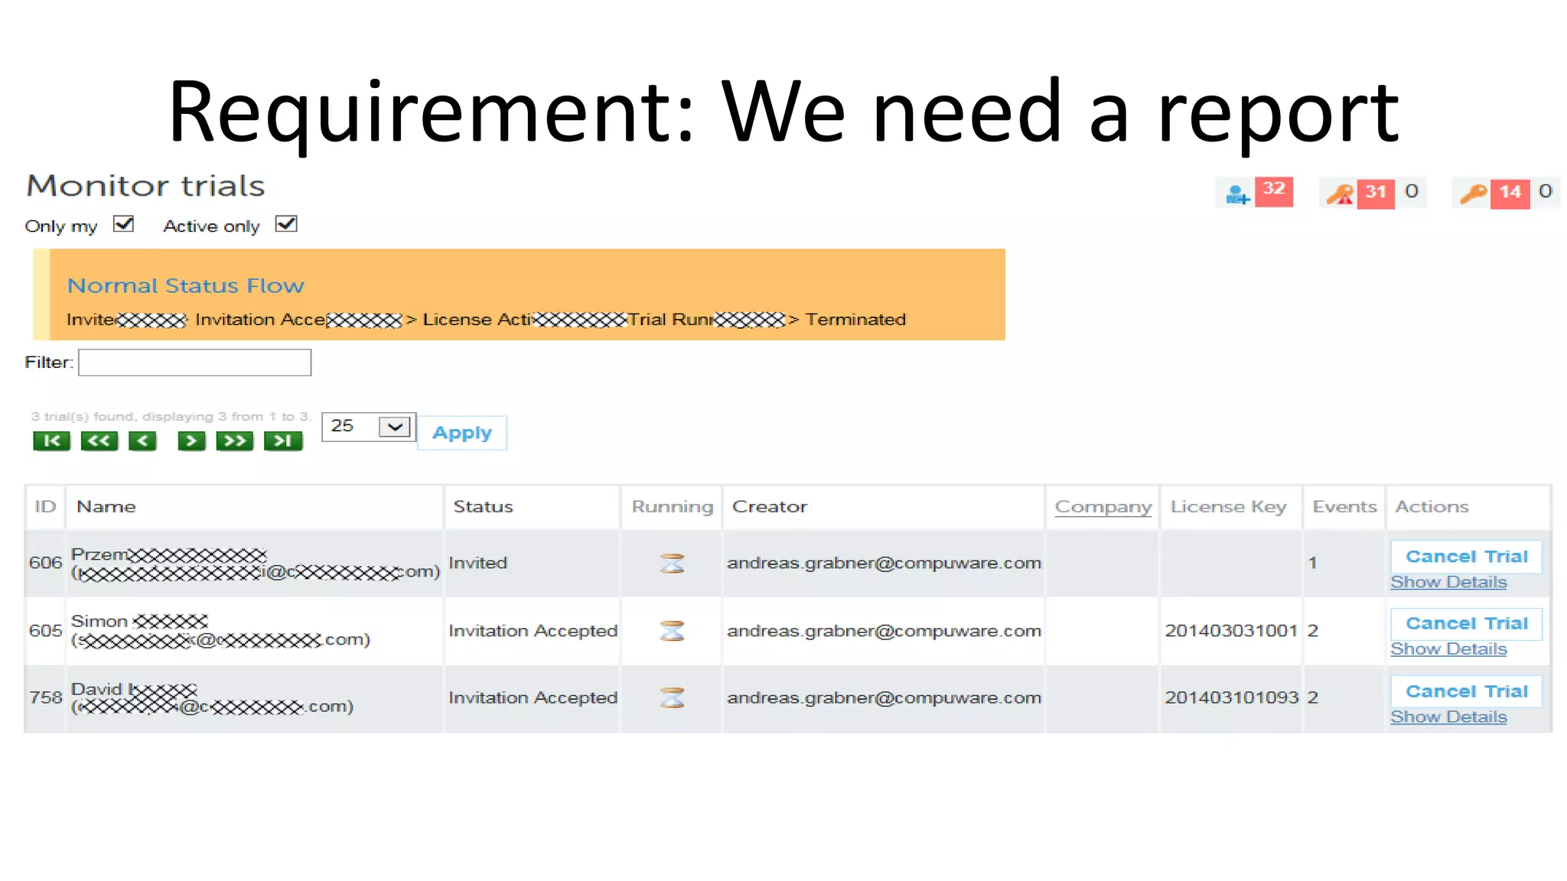Viewport: 1567px width, 881px height.
Task: Click Invitation Accepted status in row 605
Action: click(533, 631)
